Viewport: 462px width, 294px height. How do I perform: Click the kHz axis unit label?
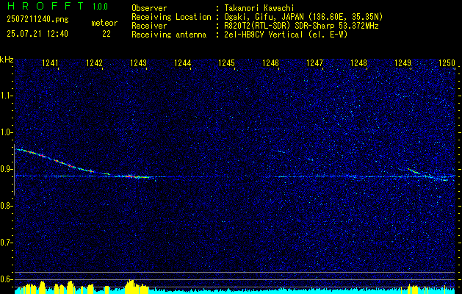(7, 60)
